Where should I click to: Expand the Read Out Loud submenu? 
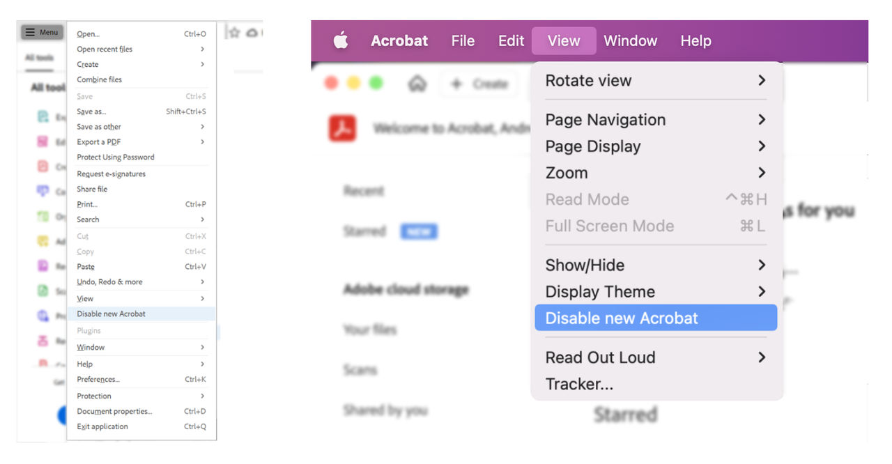click(x=655, y=357)
